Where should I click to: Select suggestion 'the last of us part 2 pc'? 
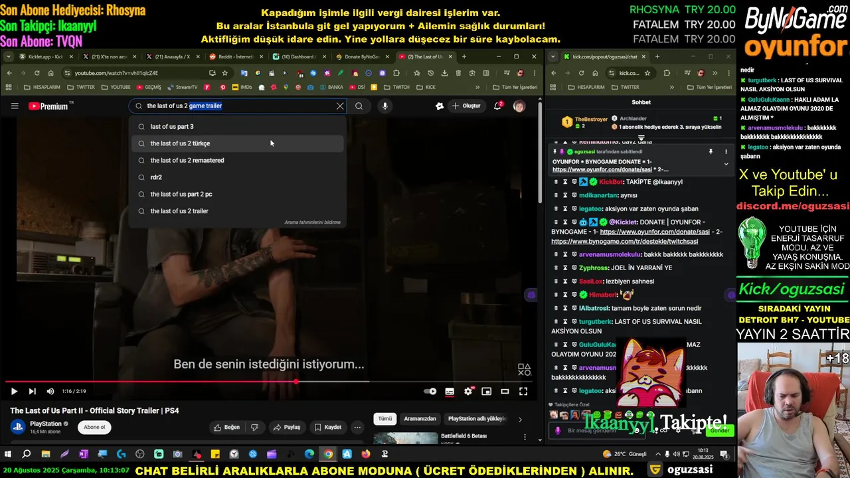tap(237, 194)
